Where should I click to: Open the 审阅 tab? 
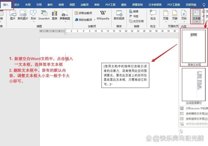pos(61,5)
